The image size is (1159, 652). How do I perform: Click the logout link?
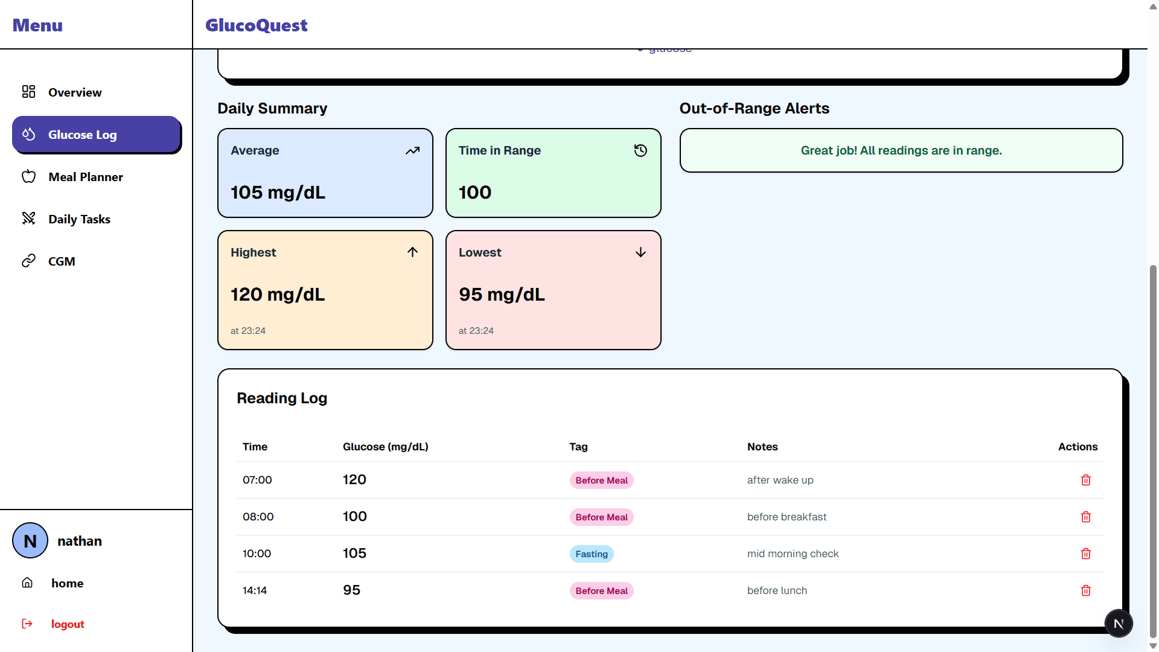(x=67, y=624)
